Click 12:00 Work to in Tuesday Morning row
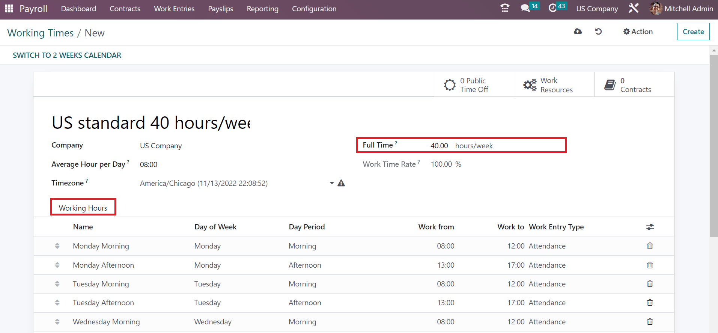This screenshot has height=333, width=718. [516, 284]
